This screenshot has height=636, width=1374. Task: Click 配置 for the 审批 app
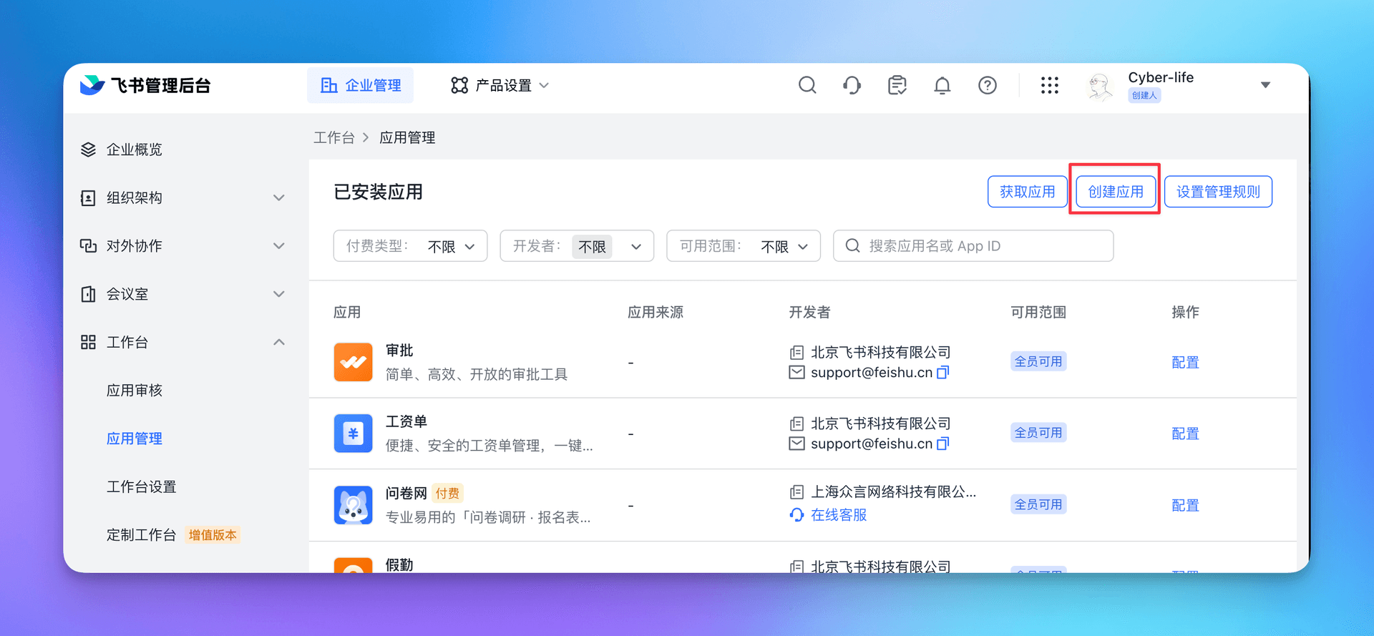coord(1185,362)
